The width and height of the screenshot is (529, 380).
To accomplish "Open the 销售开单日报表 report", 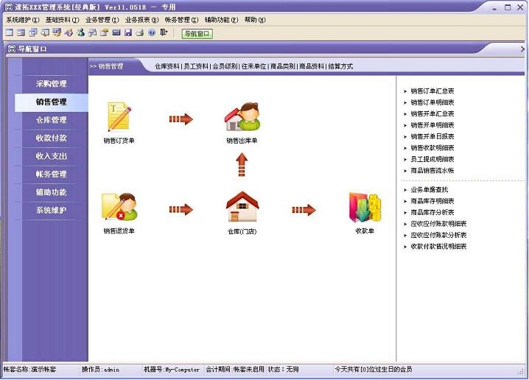I will pos(432,136).
